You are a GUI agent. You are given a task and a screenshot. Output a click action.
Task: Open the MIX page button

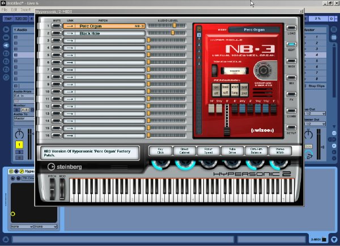[291, 78]
